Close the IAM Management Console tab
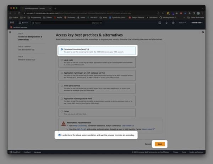Viewport: 213px width, 164px height. [50, 9]
